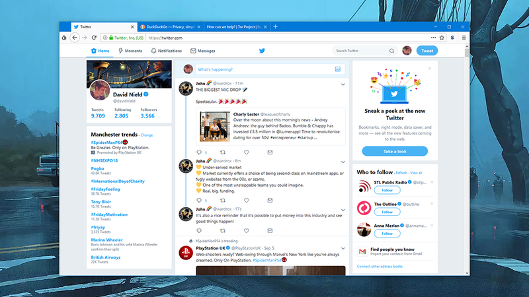Click View all in Who to follow

click(416, 173)
